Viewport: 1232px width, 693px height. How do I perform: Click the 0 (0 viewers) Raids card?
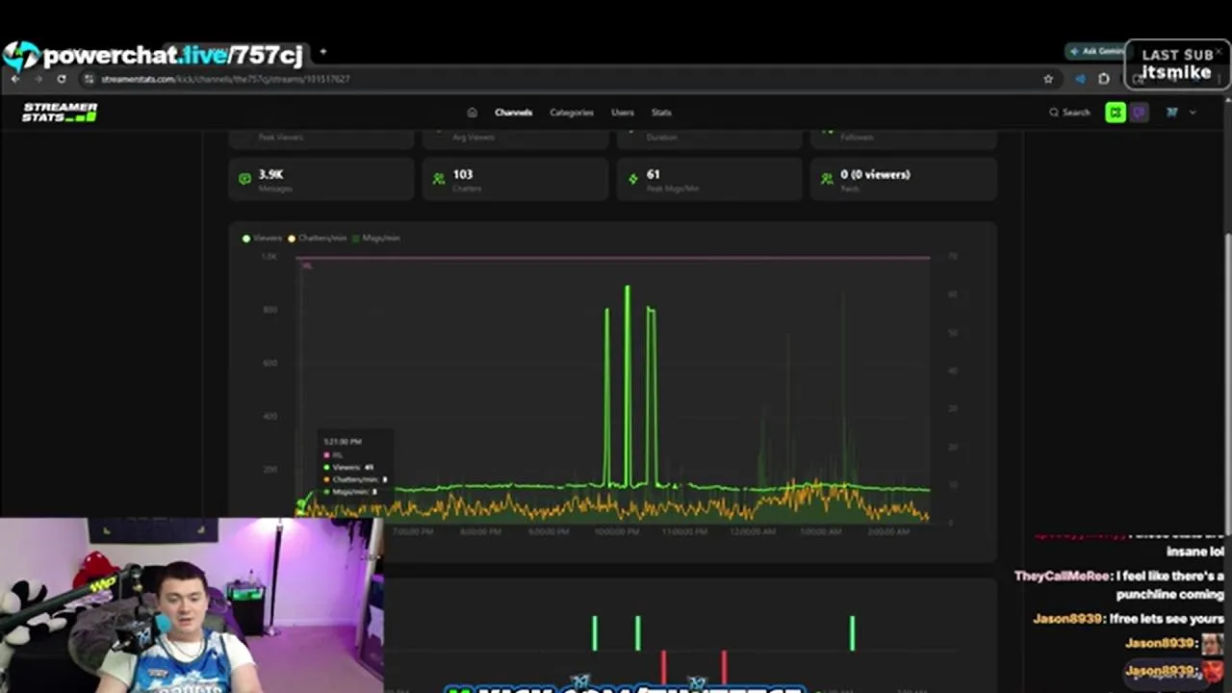[x=903, y=180]
